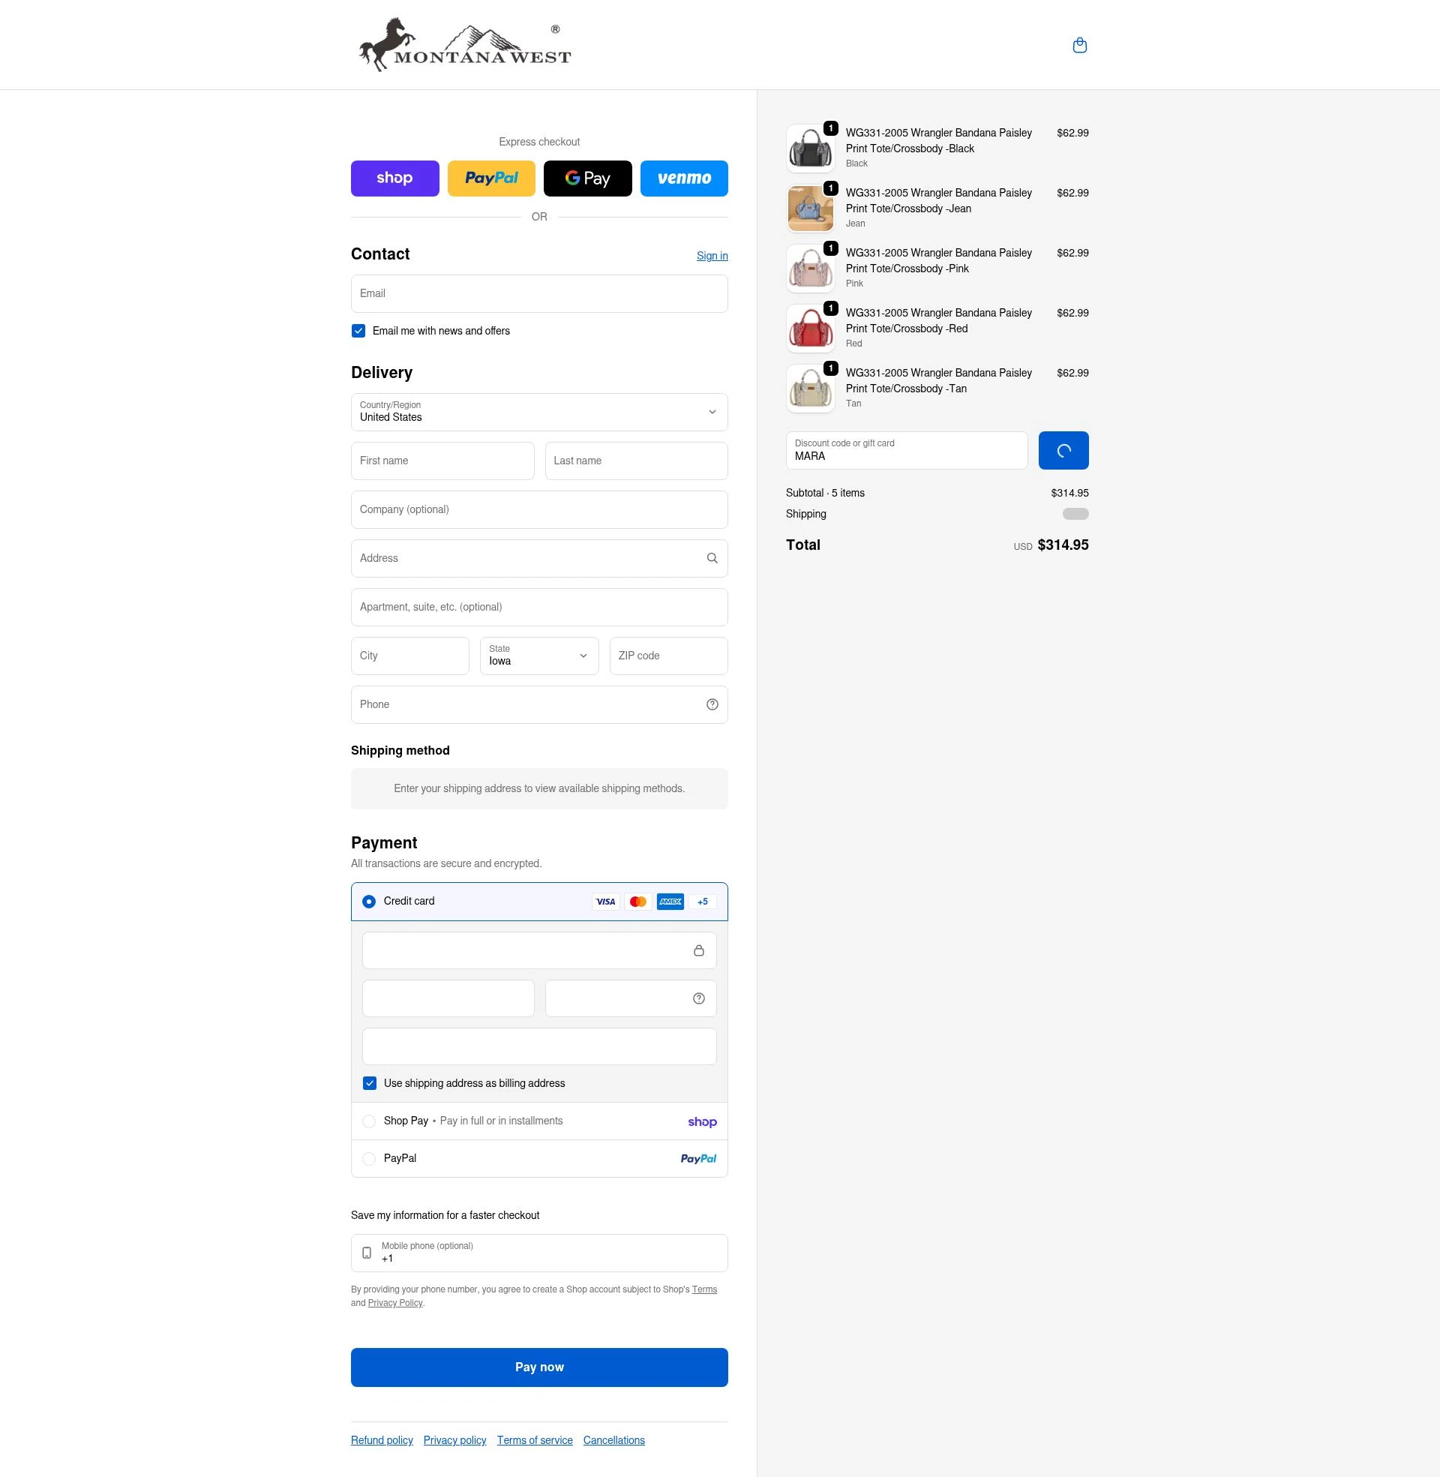1440x1477 pixels.
Task: Pay using Venmo express checkout
Action: [683, 179]
